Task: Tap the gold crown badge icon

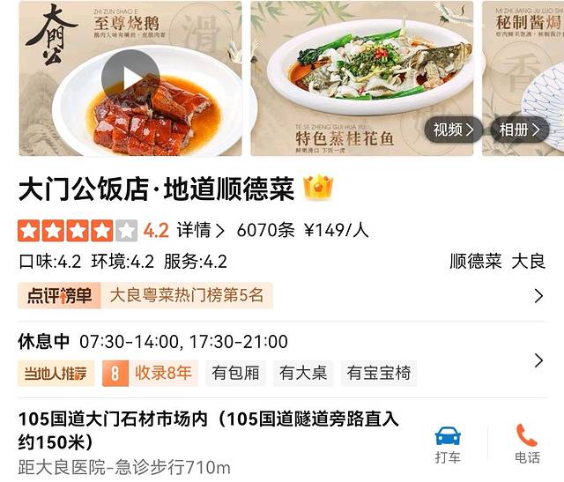Action: 318,187
